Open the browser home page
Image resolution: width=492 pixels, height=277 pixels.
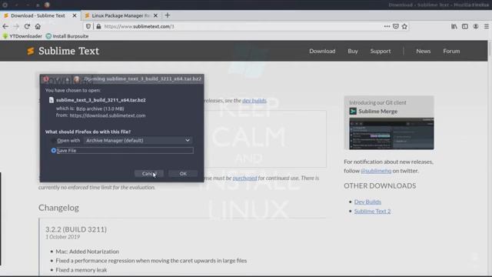[38, 26]
